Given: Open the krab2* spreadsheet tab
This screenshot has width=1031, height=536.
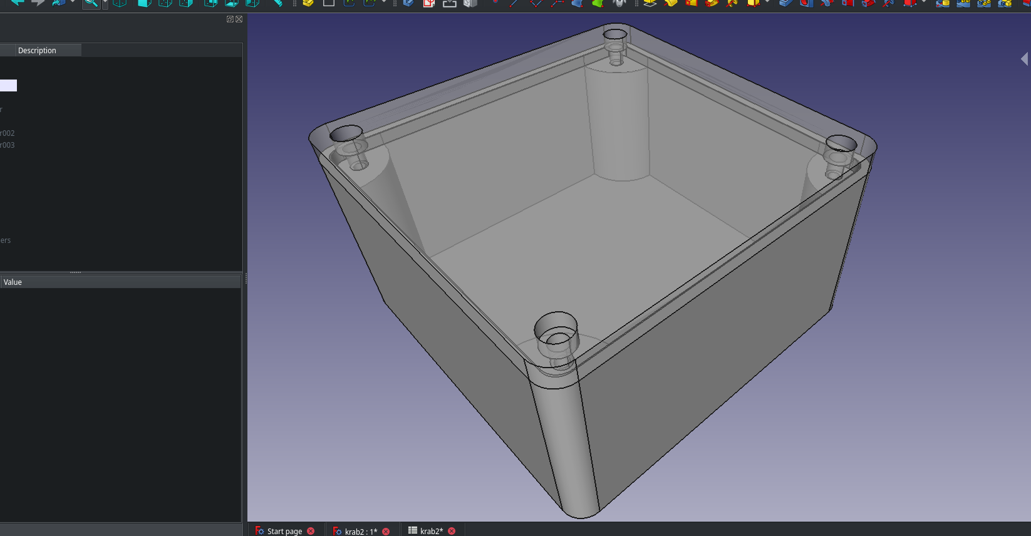Looking at the screenshot, I should (x=430, y=531).
